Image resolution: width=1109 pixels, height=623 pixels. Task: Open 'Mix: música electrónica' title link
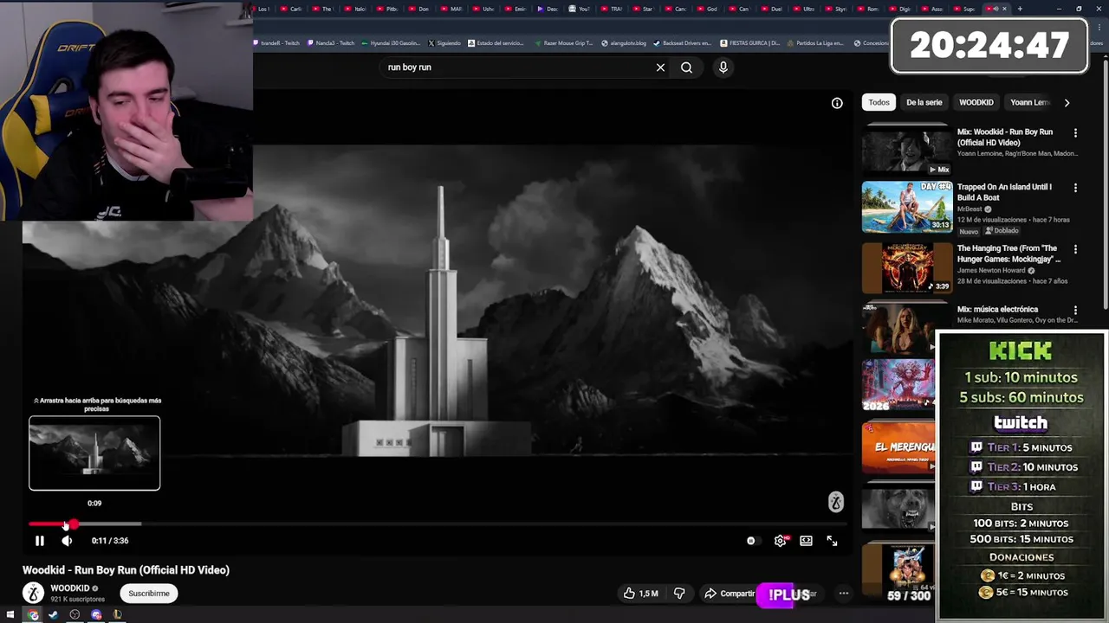tap(997, 309)
